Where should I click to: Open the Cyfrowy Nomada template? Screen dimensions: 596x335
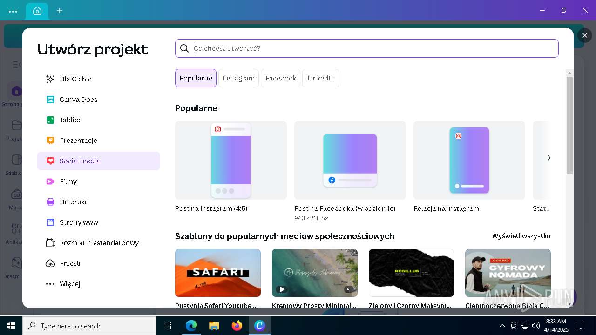pos(508,273)
